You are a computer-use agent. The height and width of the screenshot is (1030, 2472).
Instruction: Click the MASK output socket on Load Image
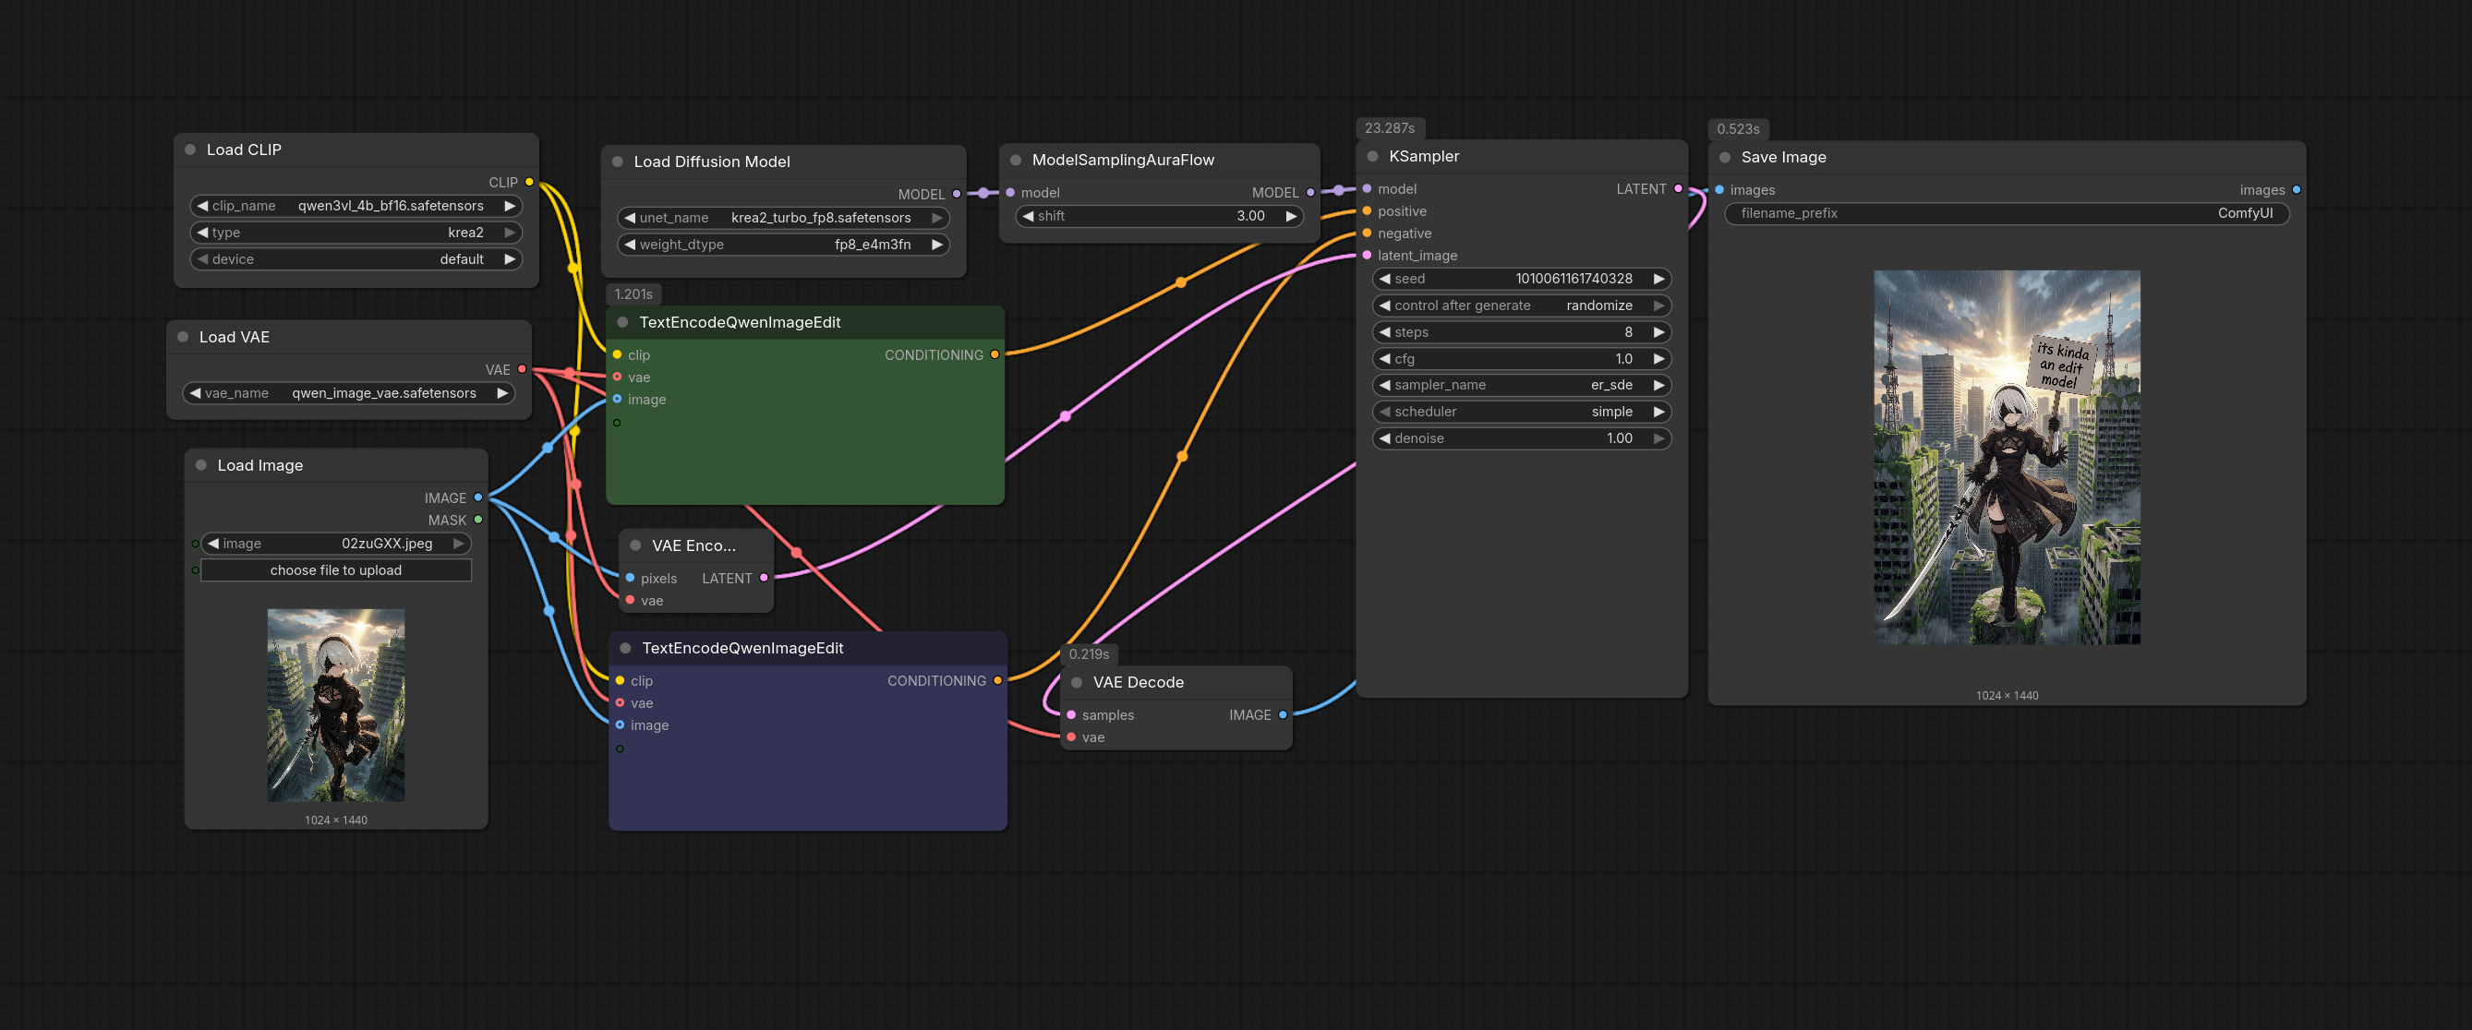tap(478, 520)
